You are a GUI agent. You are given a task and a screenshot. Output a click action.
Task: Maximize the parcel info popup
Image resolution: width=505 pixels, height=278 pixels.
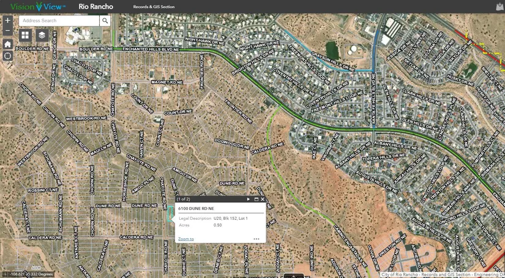[x=256, y=199]
